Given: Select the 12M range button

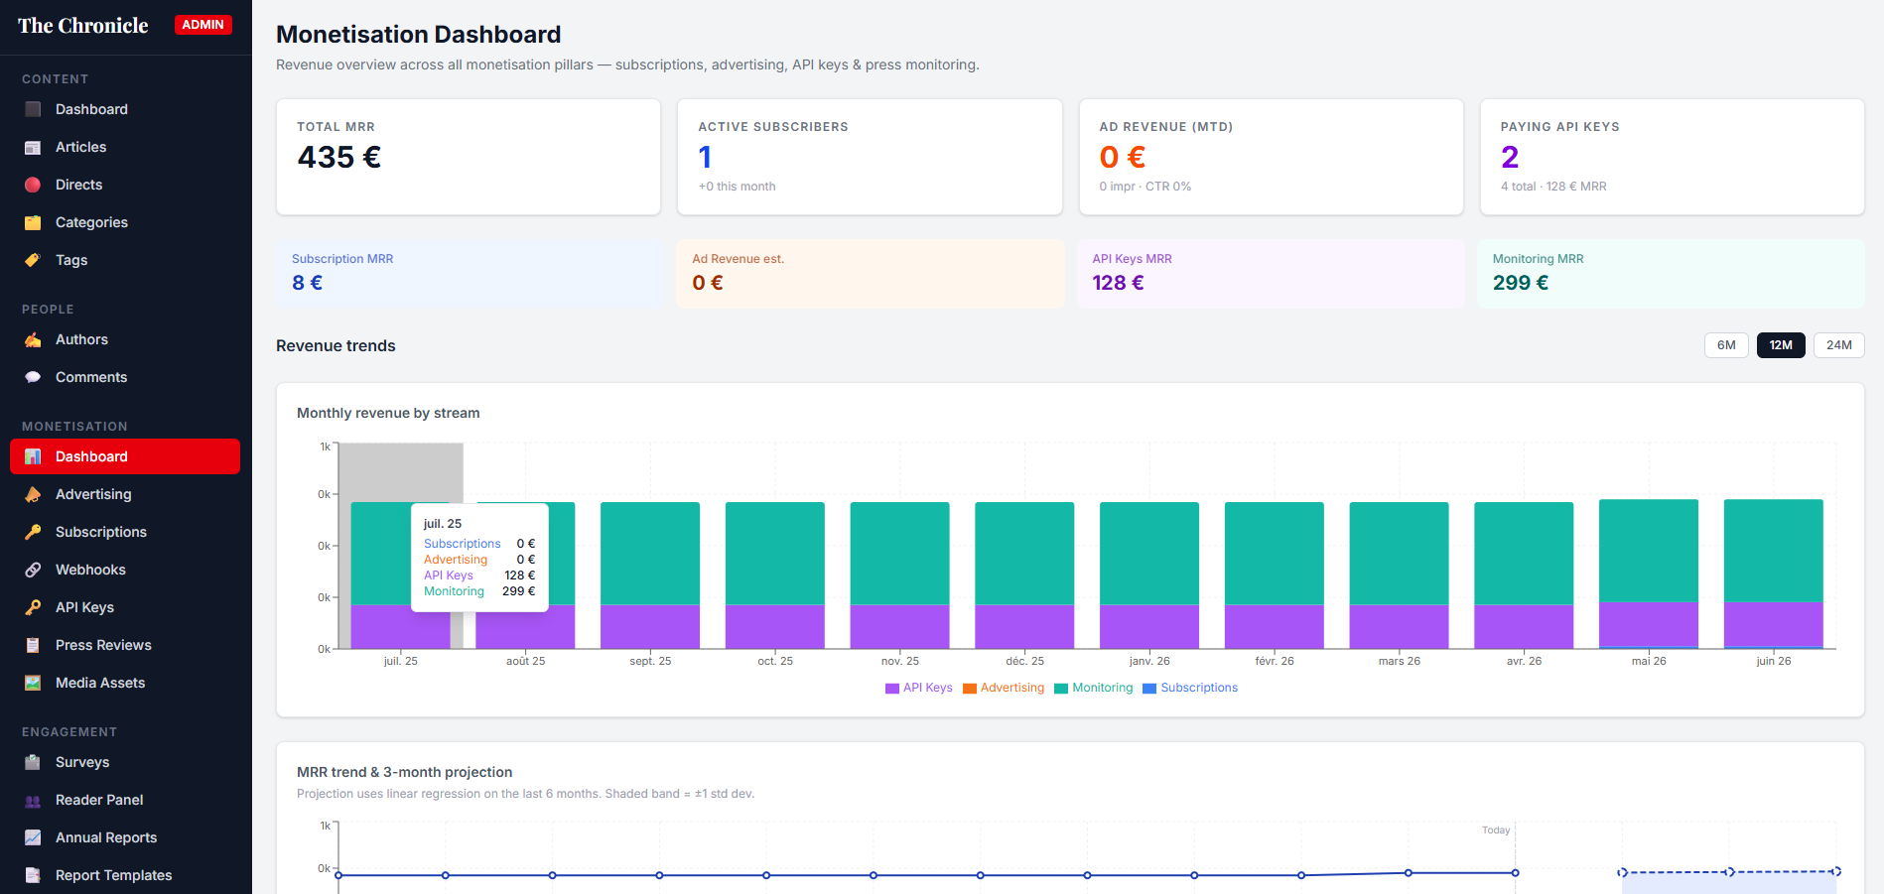Looking at the screenshot, I should 1781,345.
